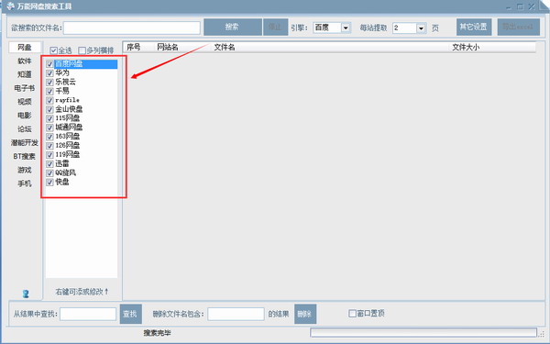
Task: Switch to the 视频 category tab
Action: [25, 102]
